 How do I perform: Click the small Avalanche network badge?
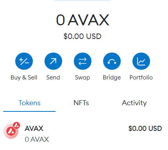point(16,125)
